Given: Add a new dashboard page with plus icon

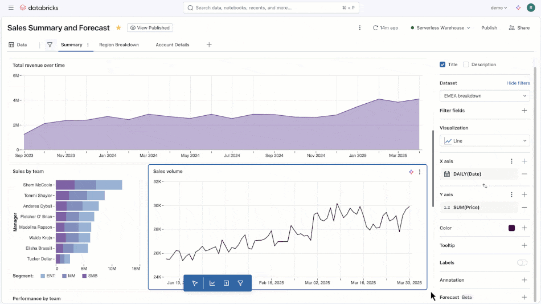Looking at the screenshot, I should [x=209, y=44].
